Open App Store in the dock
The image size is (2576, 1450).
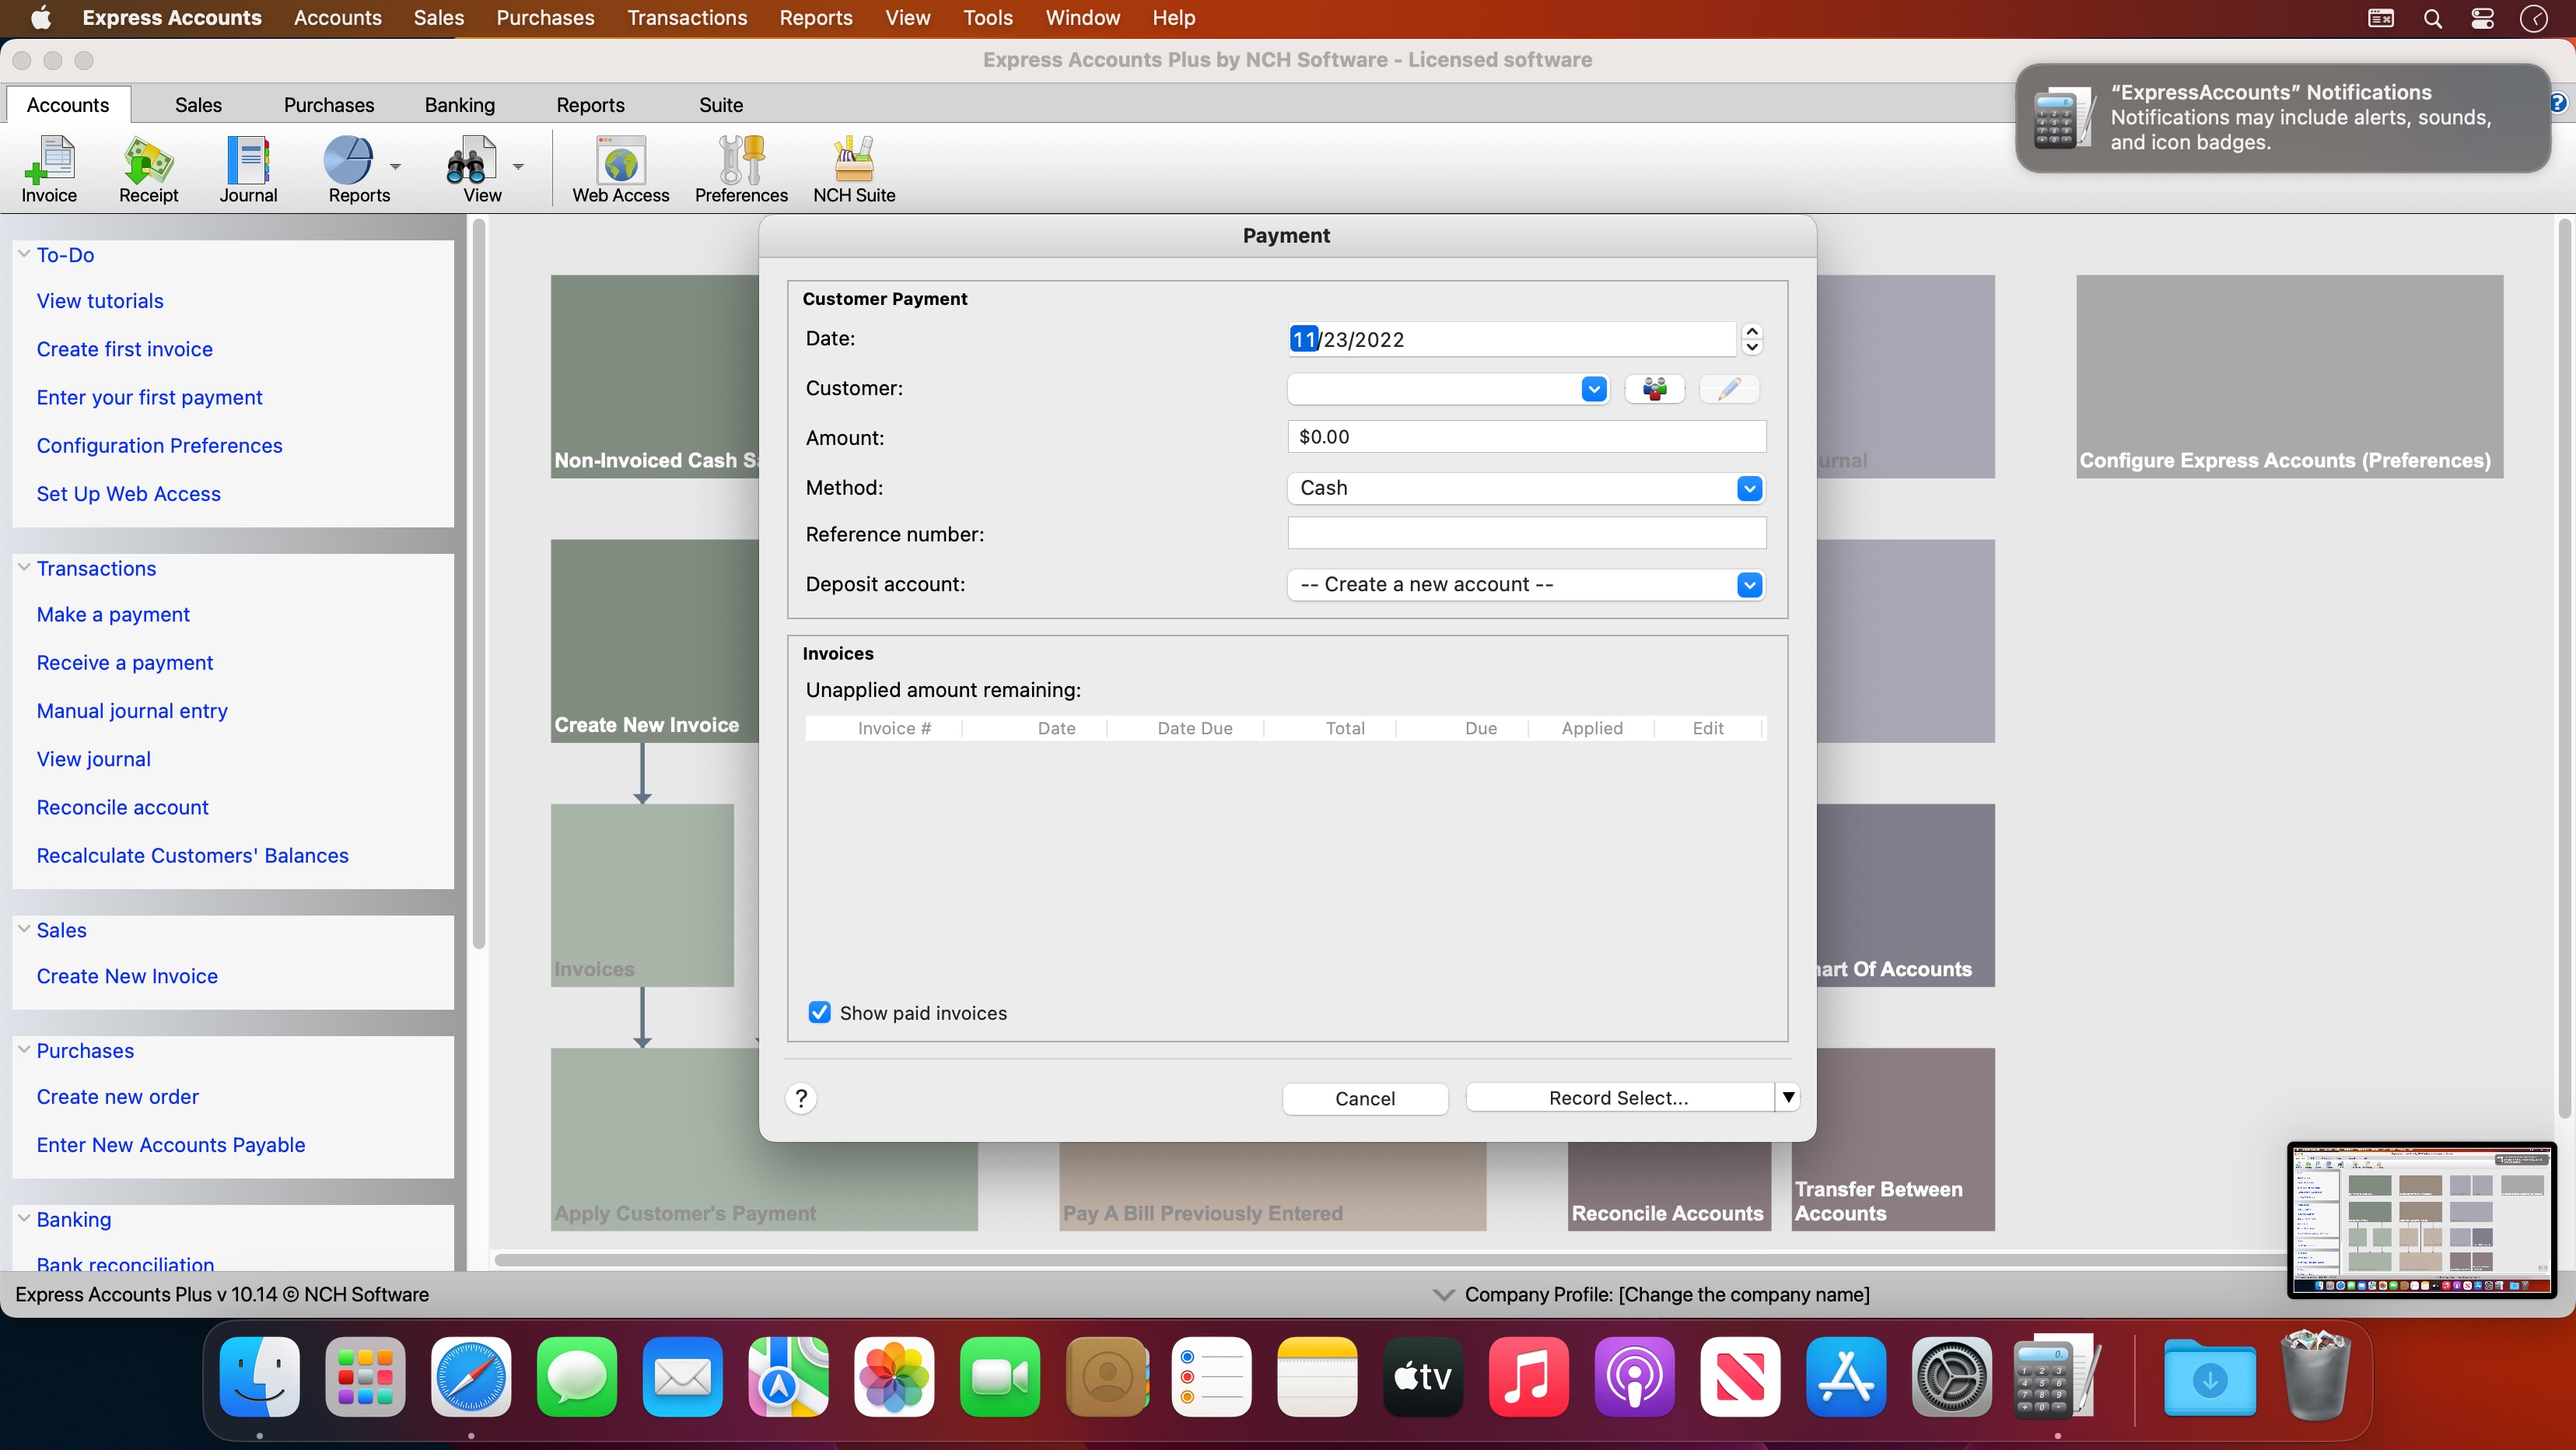[x=1846, y=1377]
